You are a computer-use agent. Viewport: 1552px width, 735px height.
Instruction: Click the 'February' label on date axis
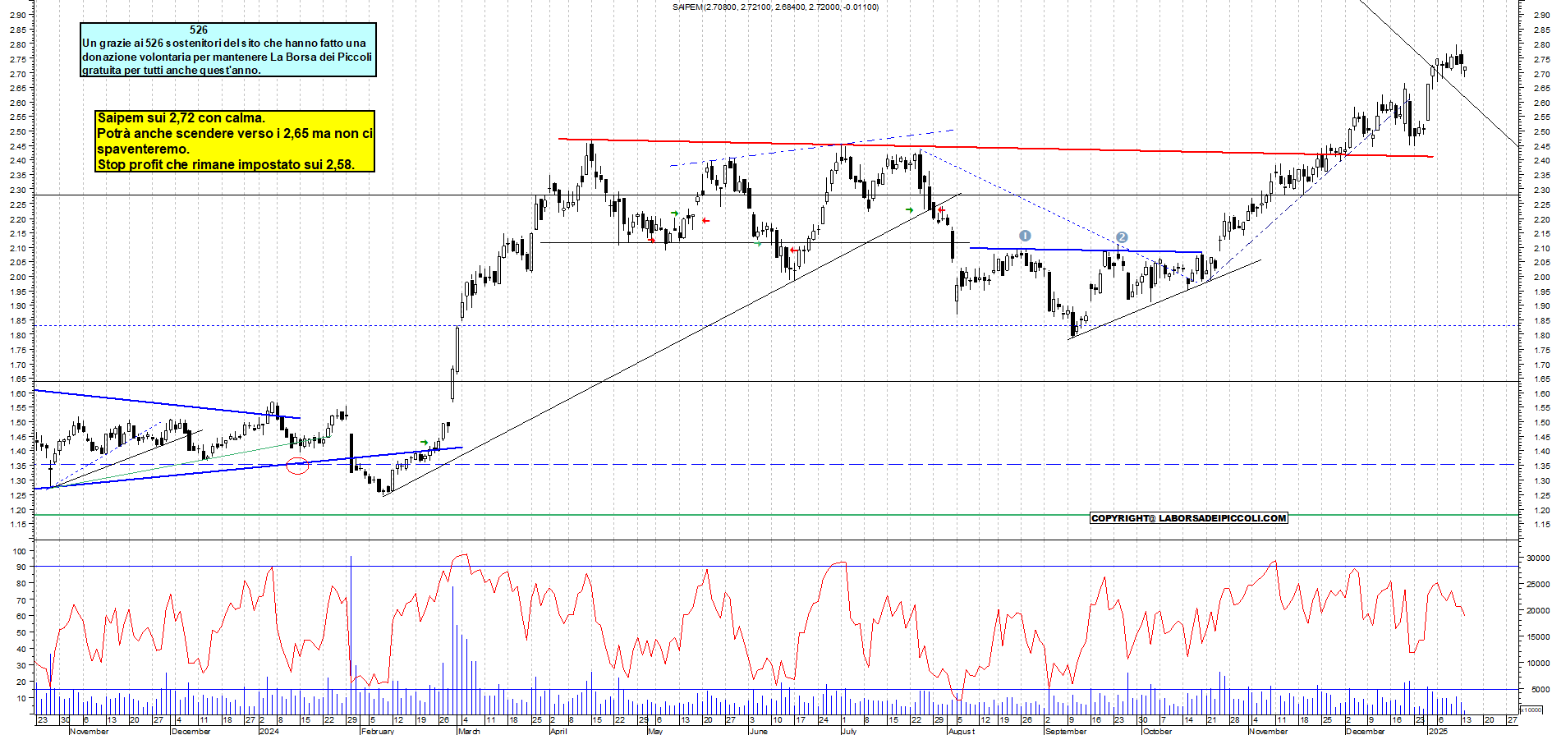pos(378,731)
